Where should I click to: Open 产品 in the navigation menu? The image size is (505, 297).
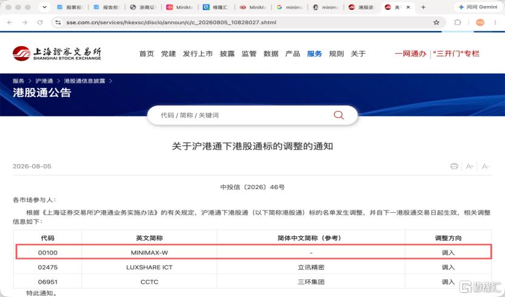[x=293, y=54]
